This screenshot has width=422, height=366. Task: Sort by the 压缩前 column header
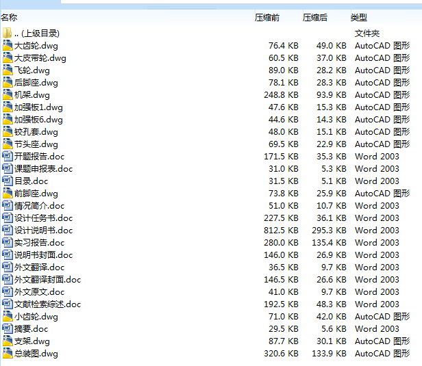[x=267, y=18]
